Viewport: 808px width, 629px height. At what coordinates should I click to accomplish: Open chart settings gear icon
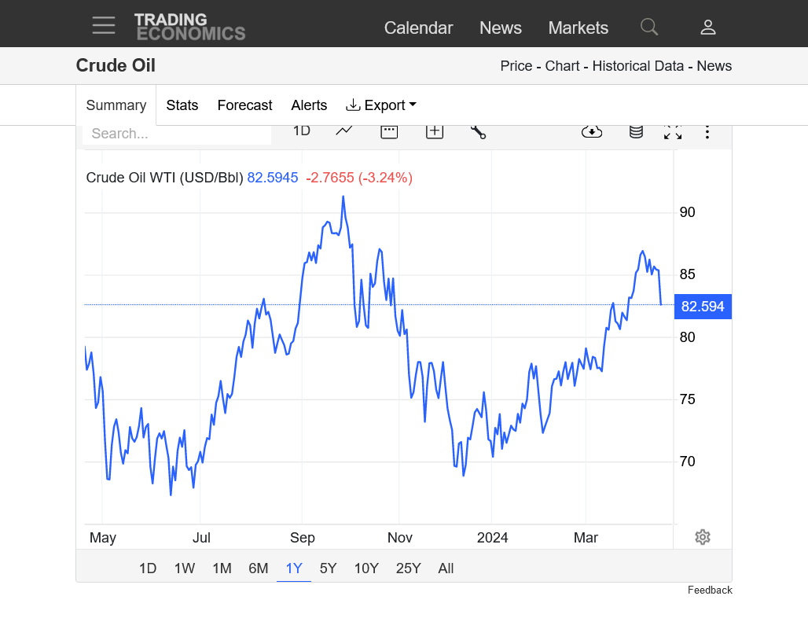coord(703,537)
